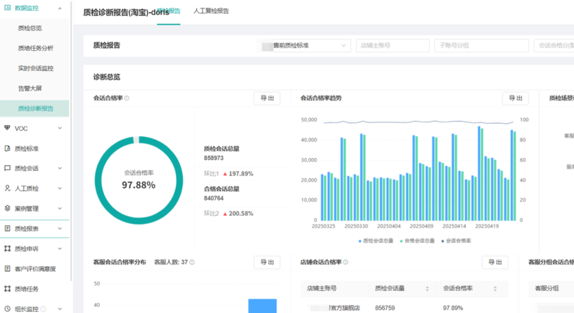
Task: Click the 会话合格分 input field
Action: (x=554, y=46)
